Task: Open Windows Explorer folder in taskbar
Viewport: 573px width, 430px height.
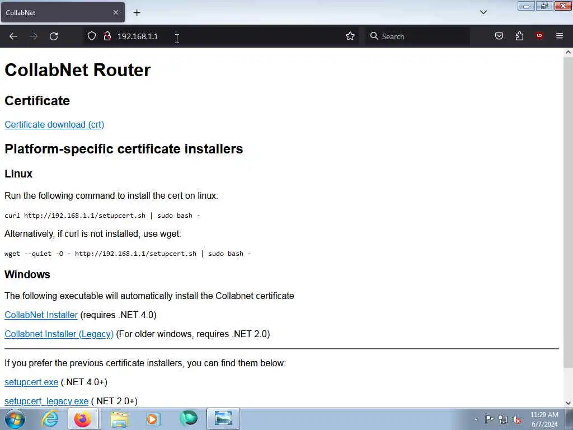Action: point(119,419)
